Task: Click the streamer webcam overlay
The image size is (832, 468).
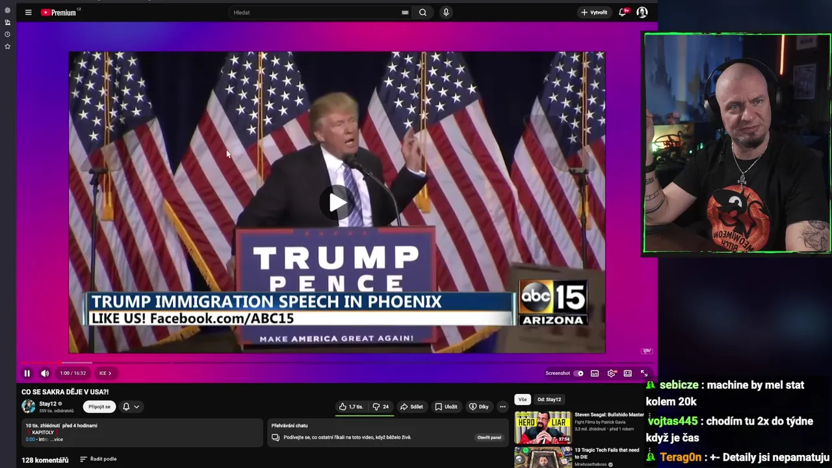Action: pyautogui.click(x=737, y=143)
